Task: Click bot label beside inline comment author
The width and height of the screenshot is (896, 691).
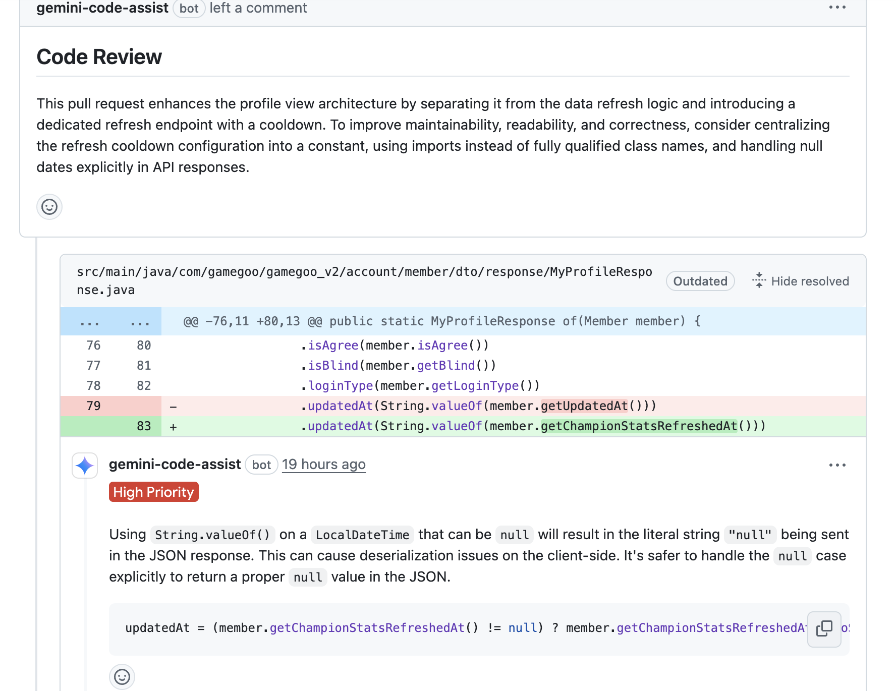Action: pos(261,465)
